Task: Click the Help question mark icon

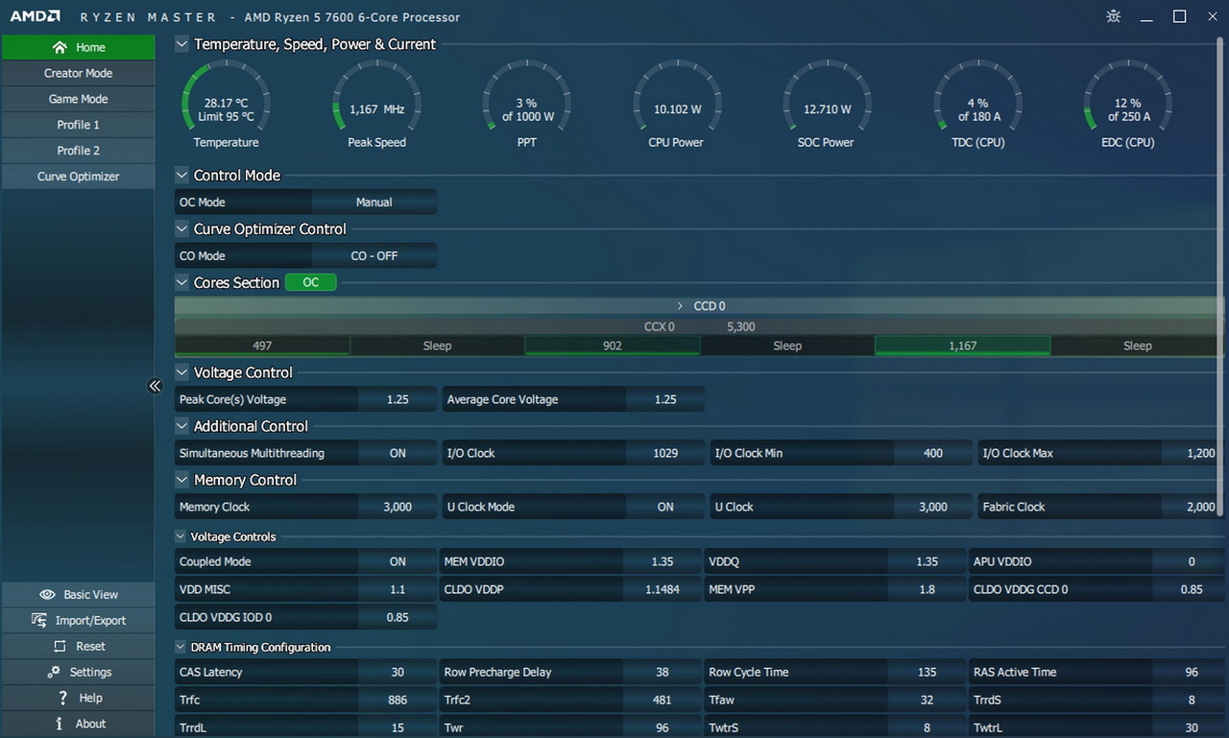Action: coord(63,698)
